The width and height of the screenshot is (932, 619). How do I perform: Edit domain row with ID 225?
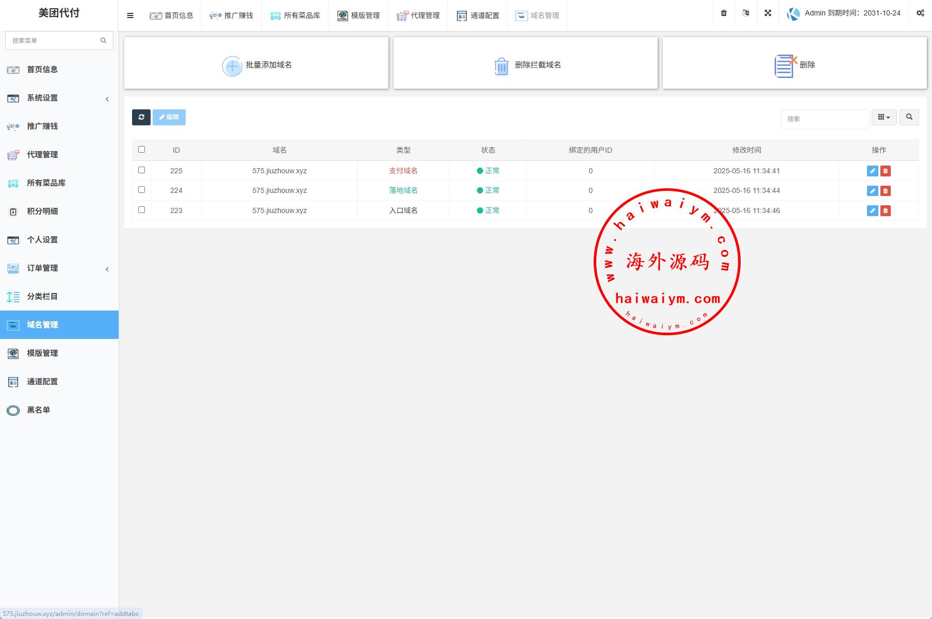coord(872,171)
